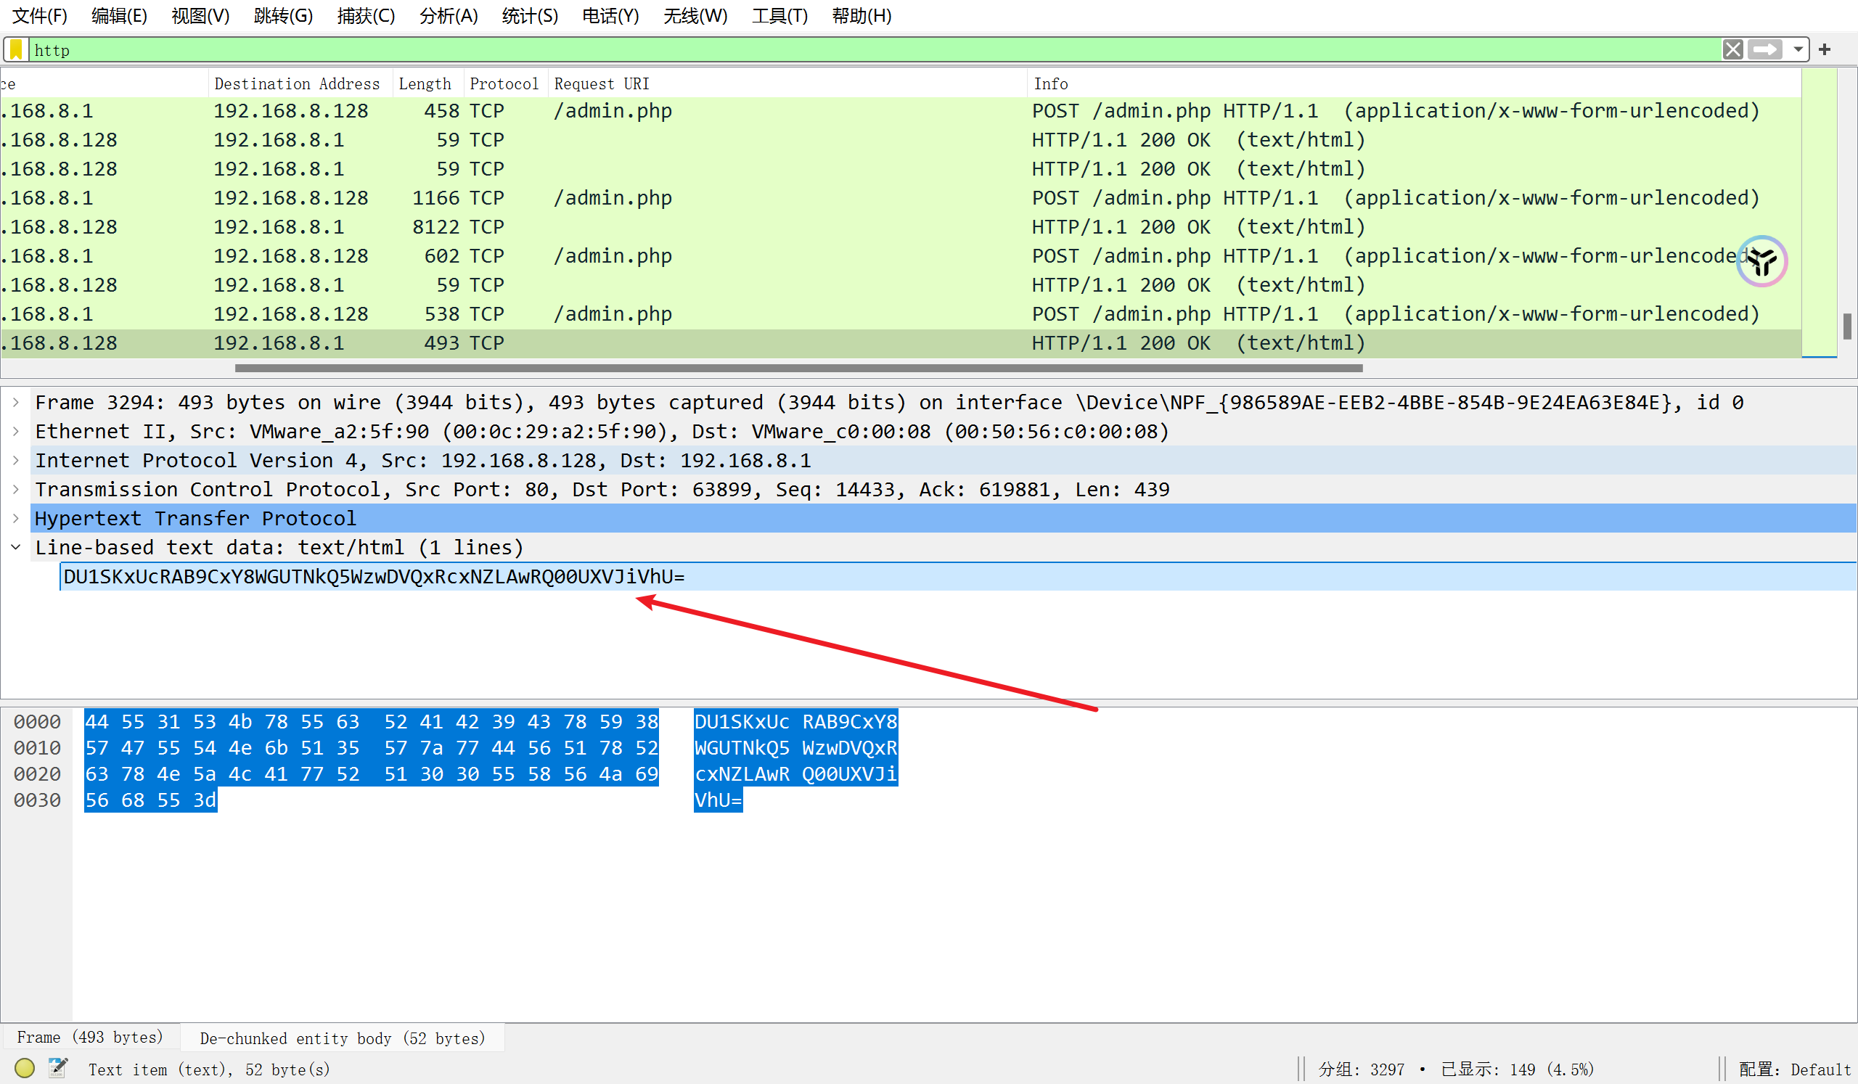Switch to Frame (493 bytes) tab
This screenshot has width=1858, height=1084.
pos(90,1037)
